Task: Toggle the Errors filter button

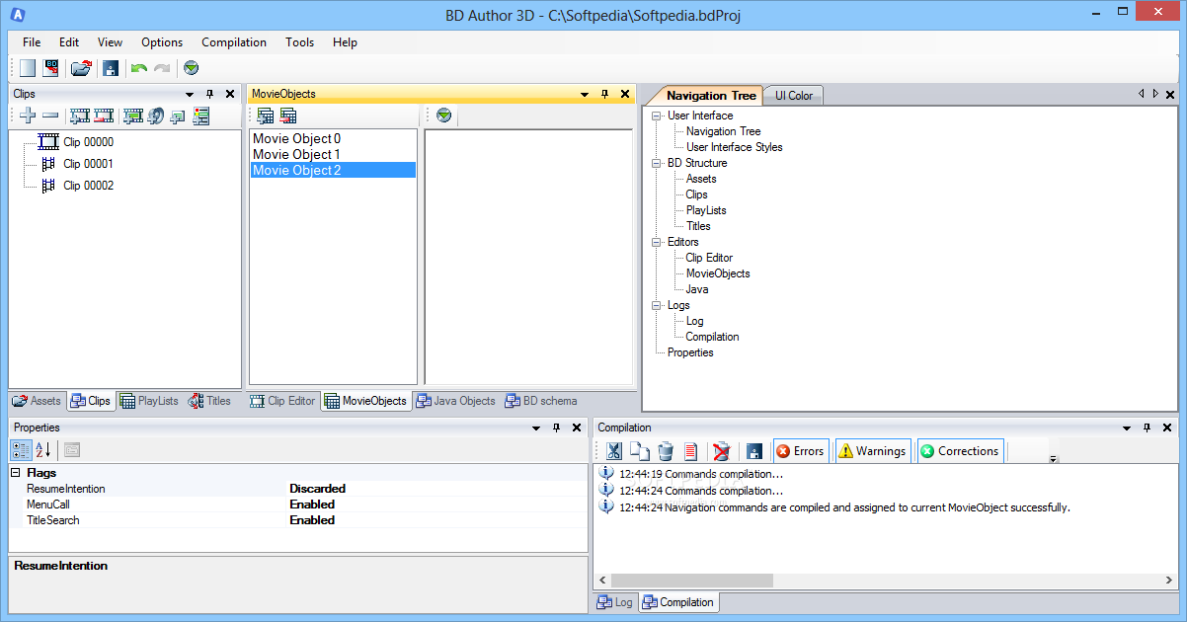Action: (x=801, y=451)
